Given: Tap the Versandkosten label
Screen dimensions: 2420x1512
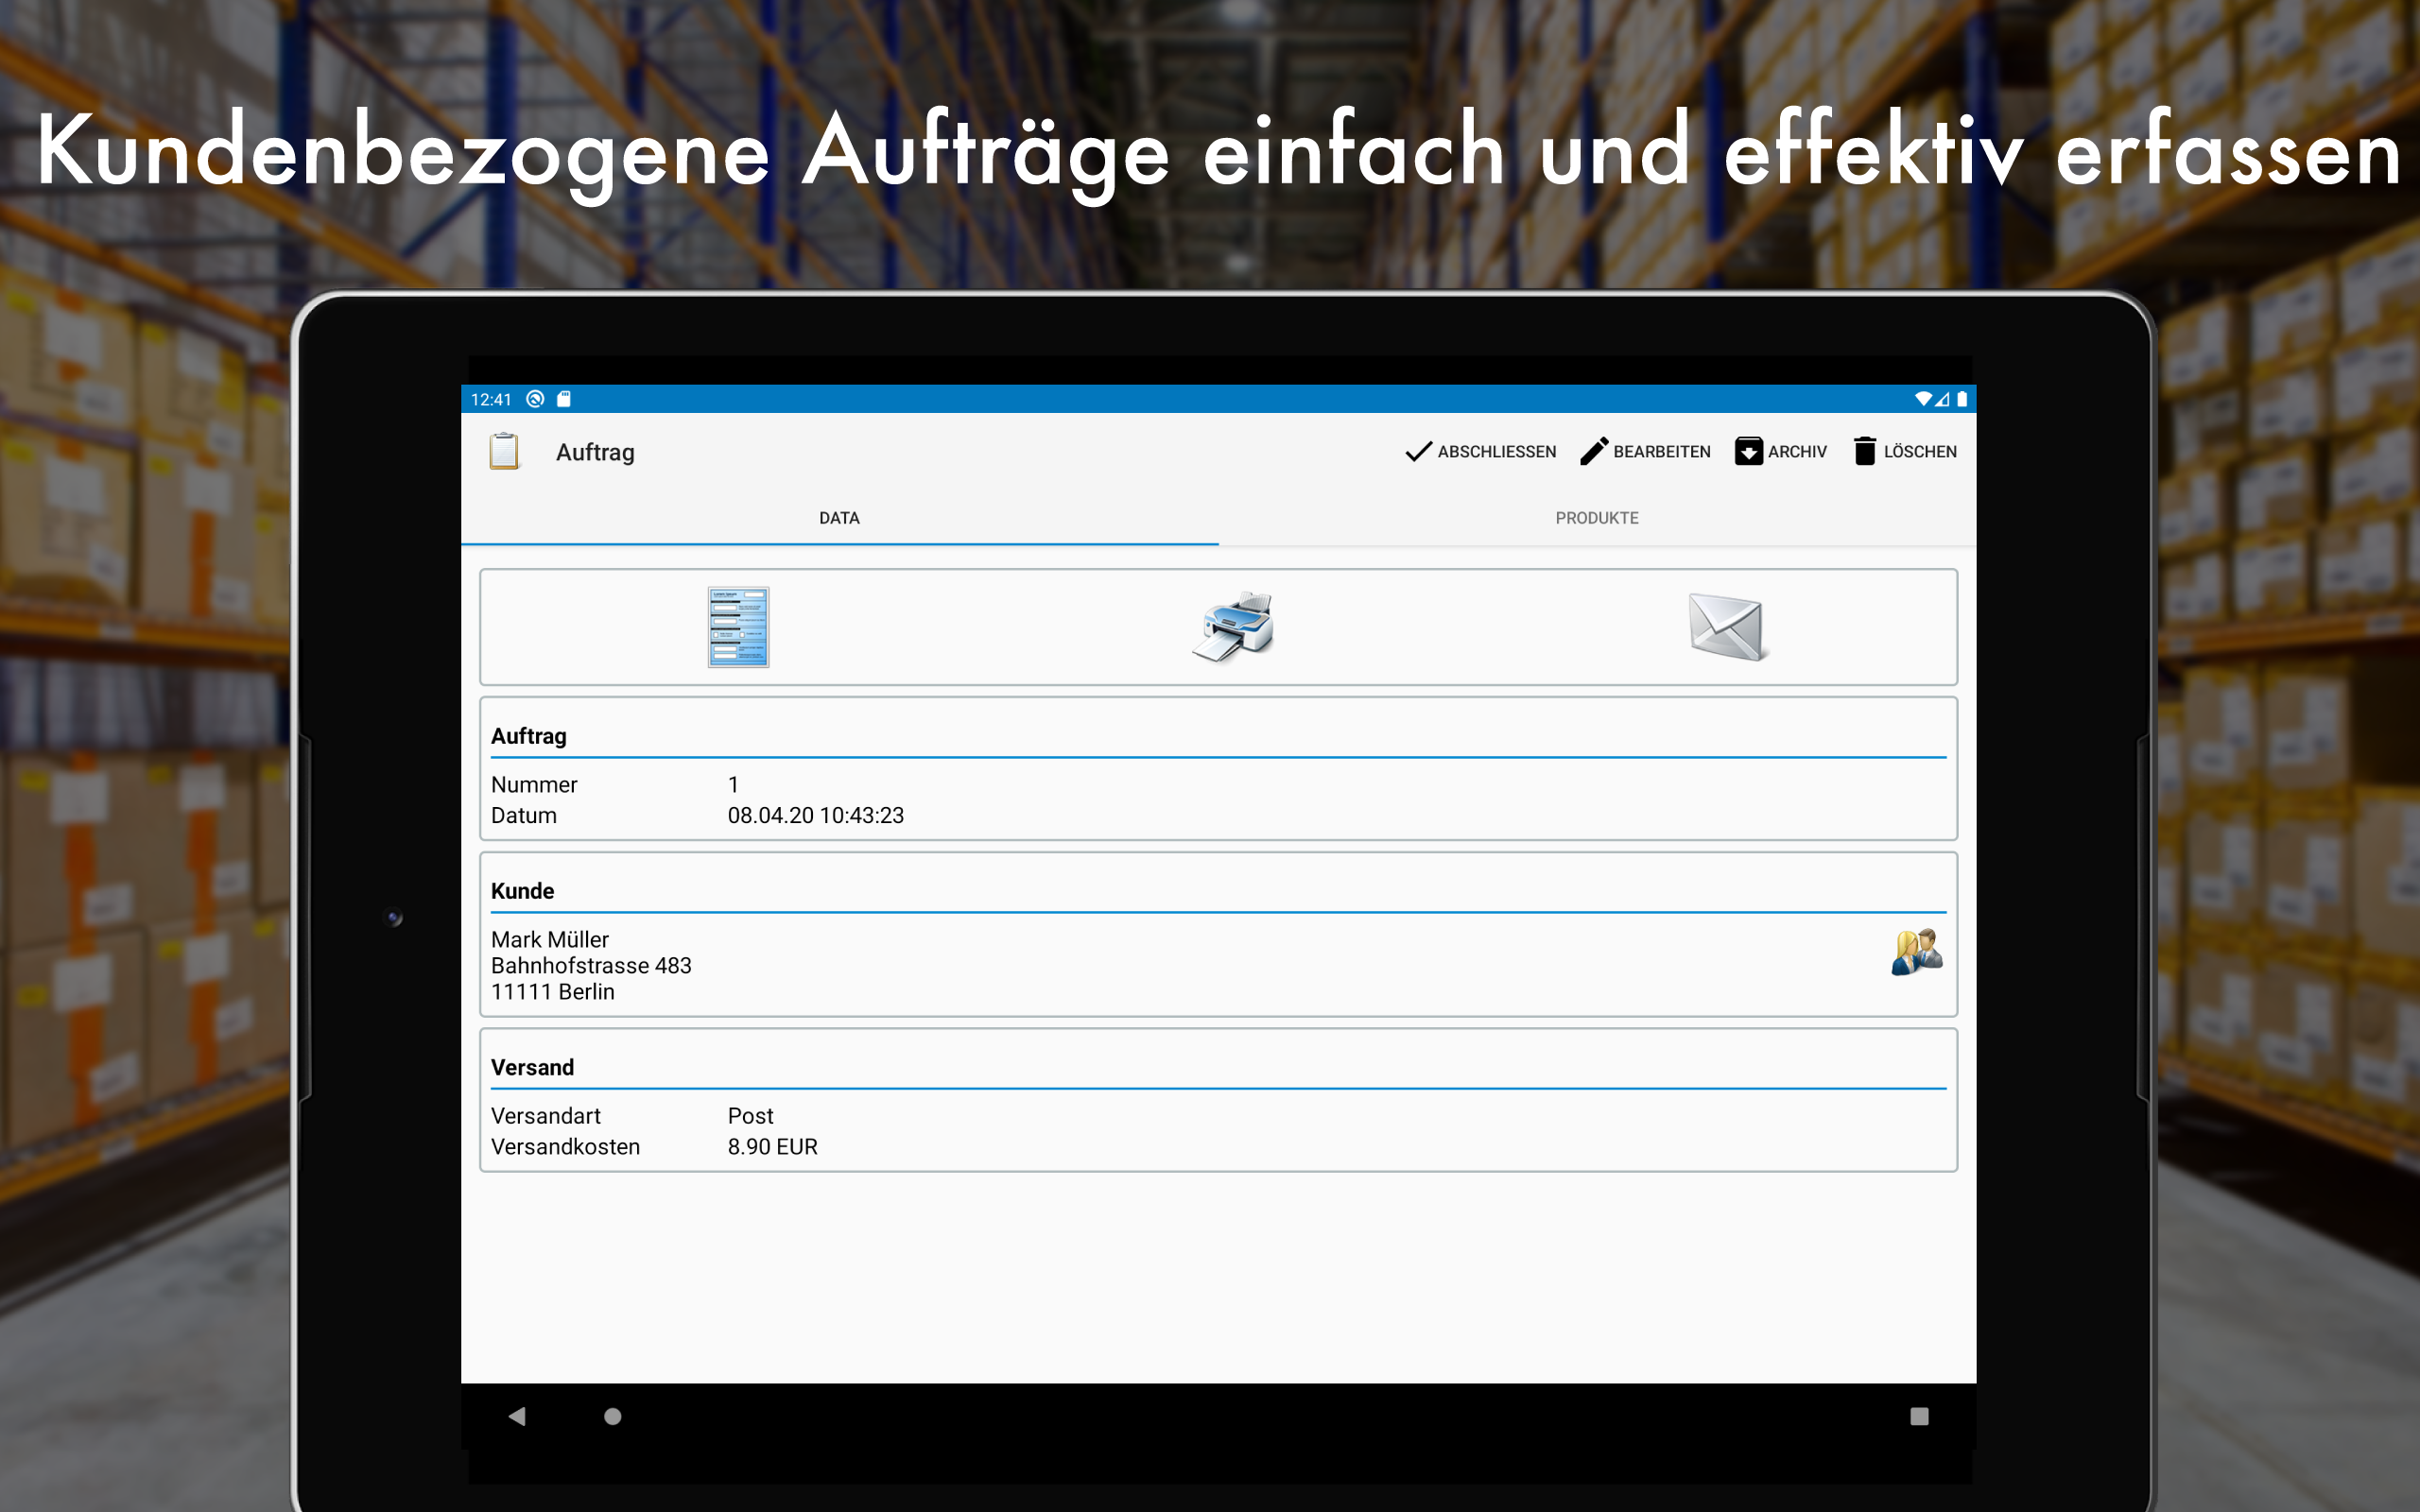Looking at the screenshot, I should pyautogui.click(x=566, y=1146).
